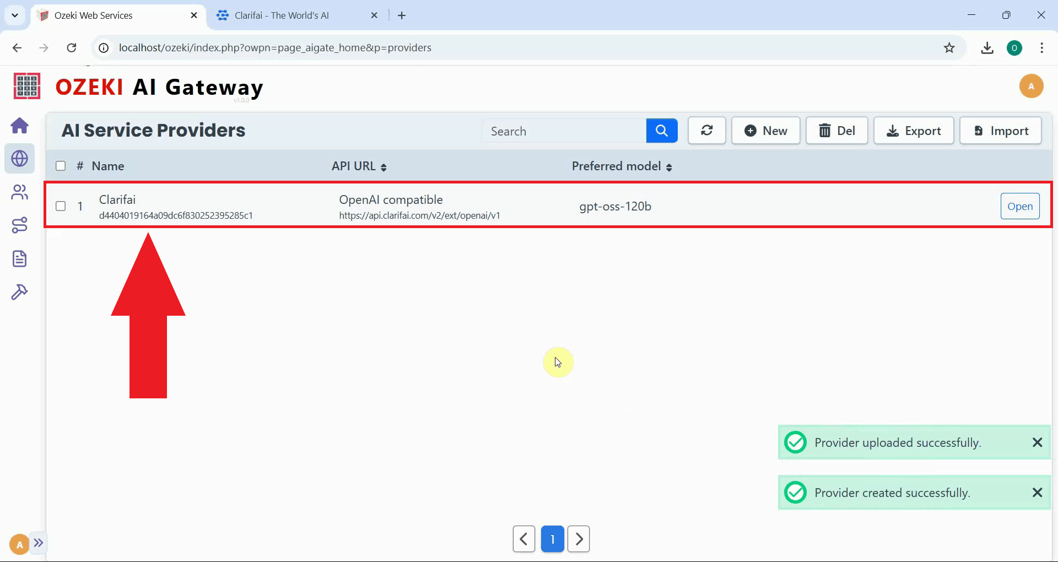Open the Home icon in sidebar
Screen dimensions: 1058x562
20,126
